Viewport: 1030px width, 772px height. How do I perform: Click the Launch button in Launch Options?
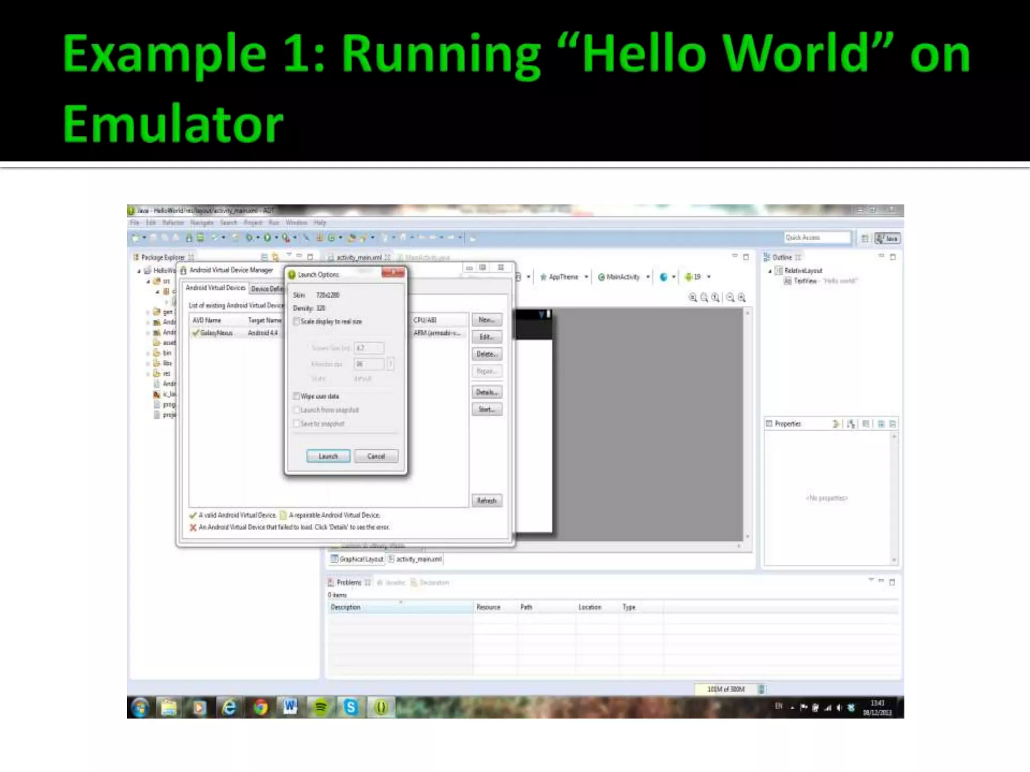[x=328, y=456]
